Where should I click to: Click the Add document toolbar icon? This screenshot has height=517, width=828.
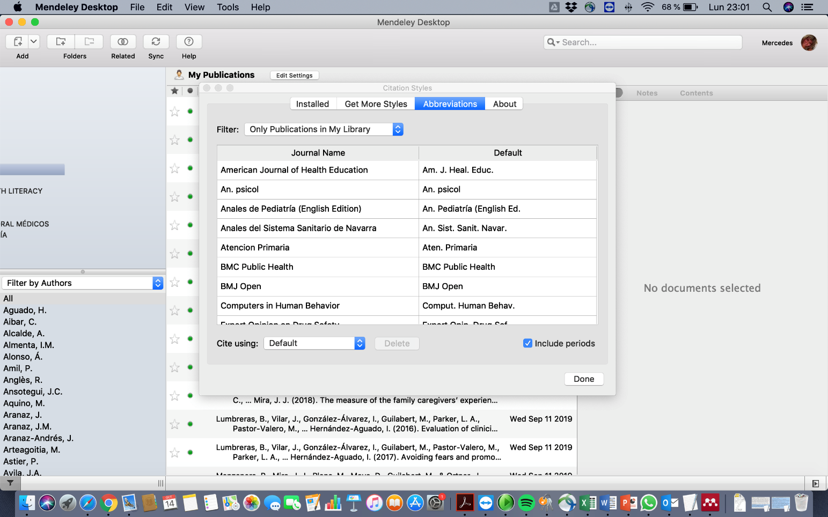[18, 42]
